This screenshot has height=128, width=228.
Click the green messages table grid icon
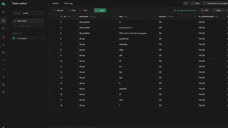pyautogui.click(x=14, y=38)
